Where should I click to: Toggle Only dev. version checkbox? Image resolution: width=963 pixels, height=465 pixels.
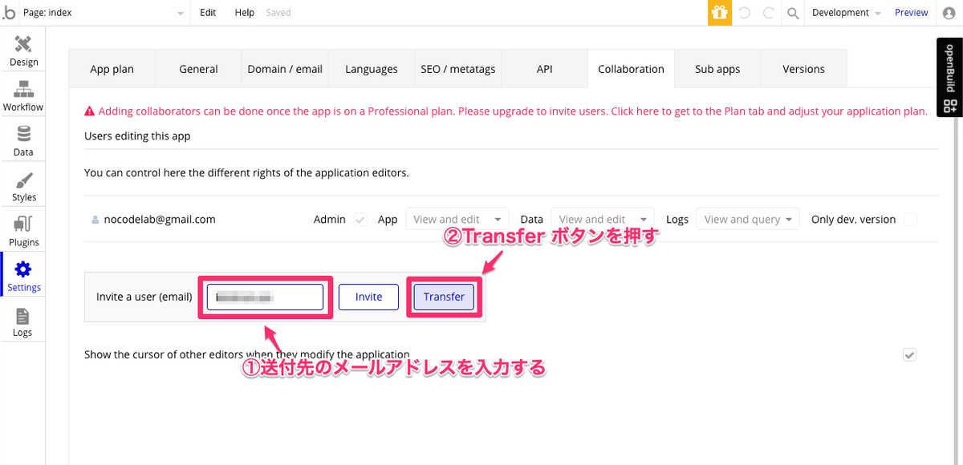pos(910,219)
